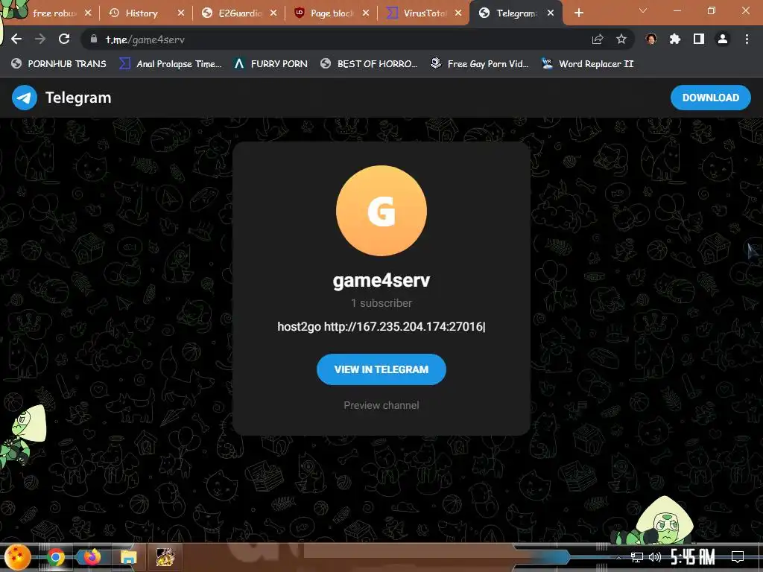Reload the current page
The image size is (763, 572).
point(64,39)
